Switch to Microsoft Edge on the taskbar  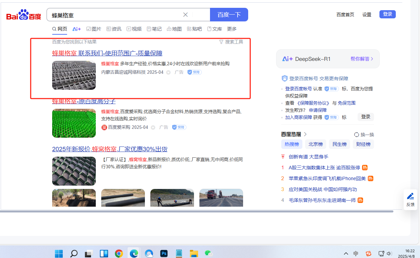pyautogui.click(x=134, y=254)
